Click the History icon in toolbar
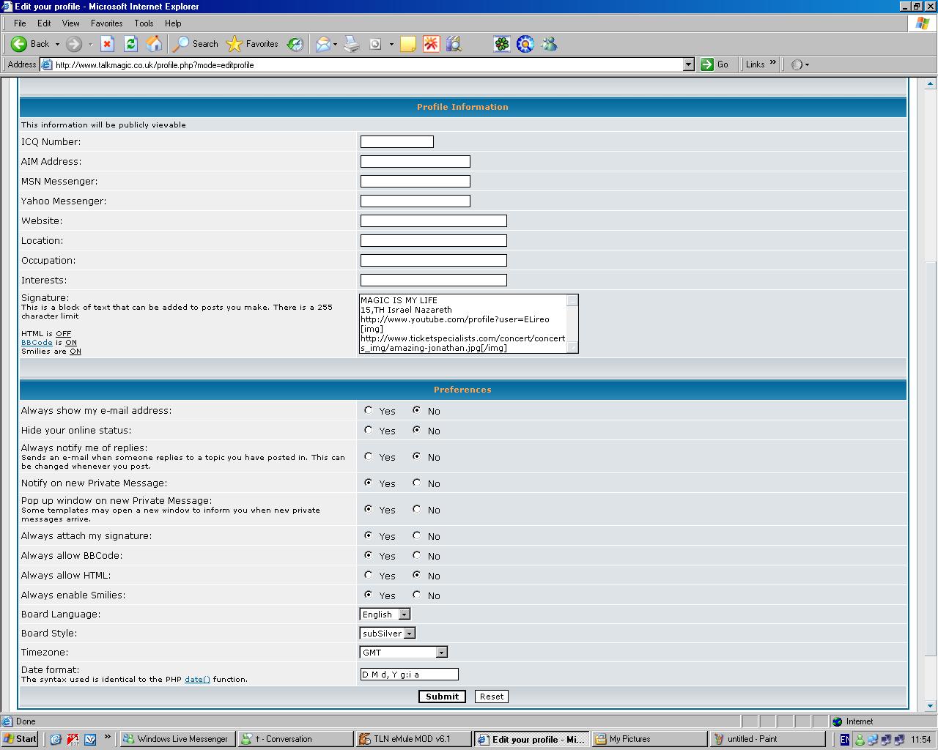 (295, 44)
